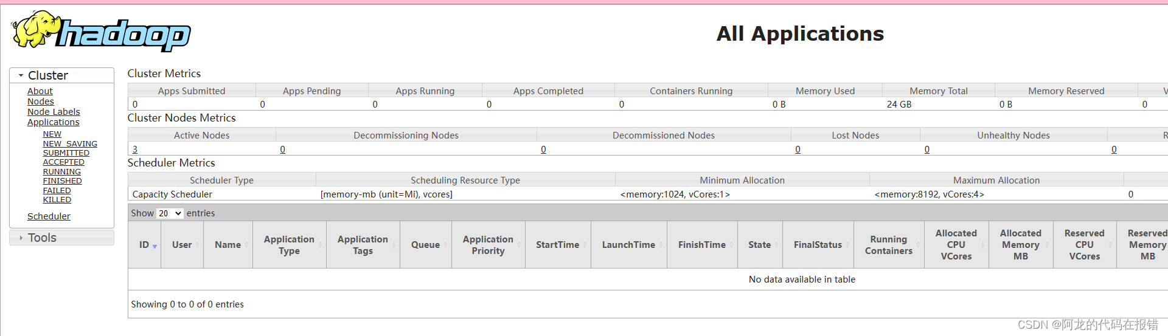Sort by Application Priority column
This screenshot has height=336, width=1168.
coord(488,245)
